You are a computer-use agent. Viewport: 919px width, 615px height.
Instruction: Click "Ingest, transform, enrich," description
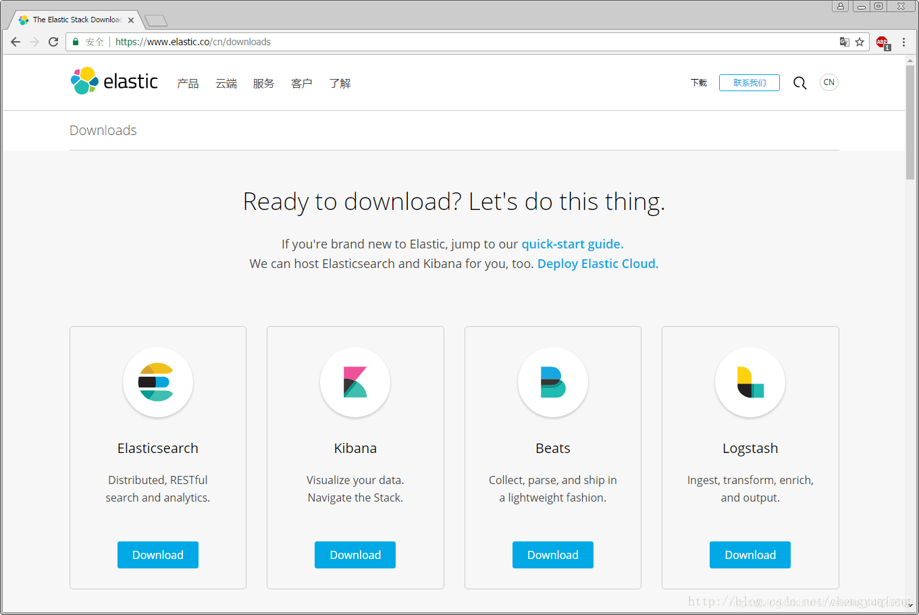[750, 480]
